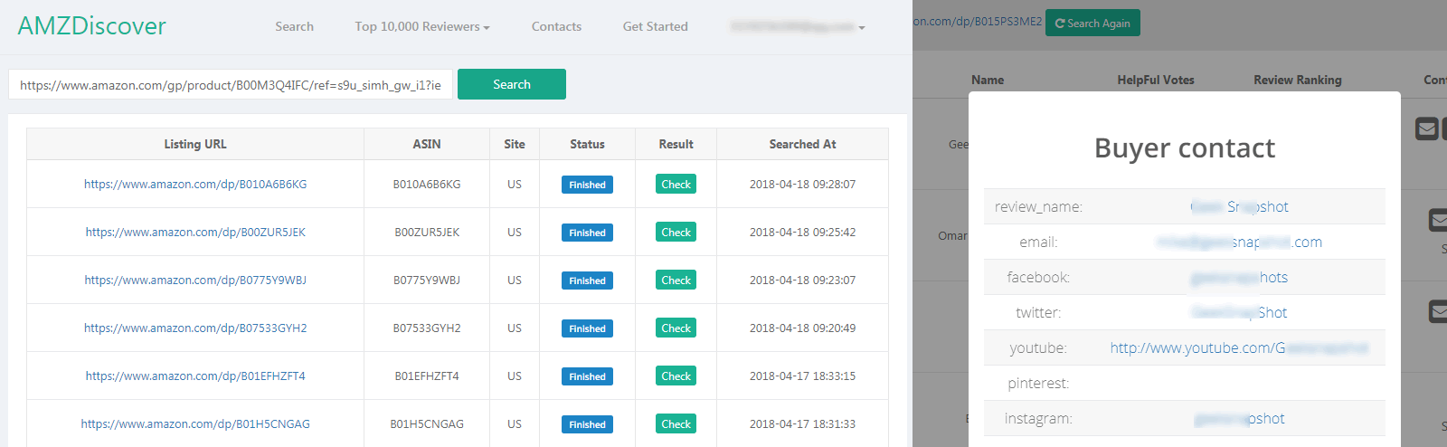Click Check for the 09:25:42 search
The width and height of the screenshot is (1447, 447).
click(676, 232)
